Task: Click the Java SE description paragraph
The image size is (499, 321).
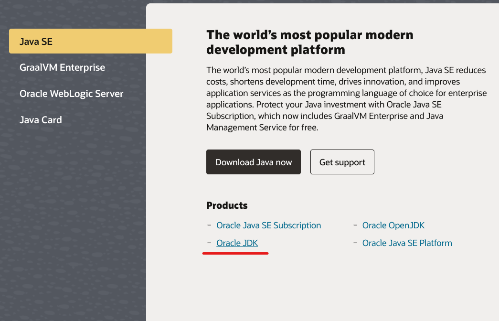Action: [x=346, y=99]
